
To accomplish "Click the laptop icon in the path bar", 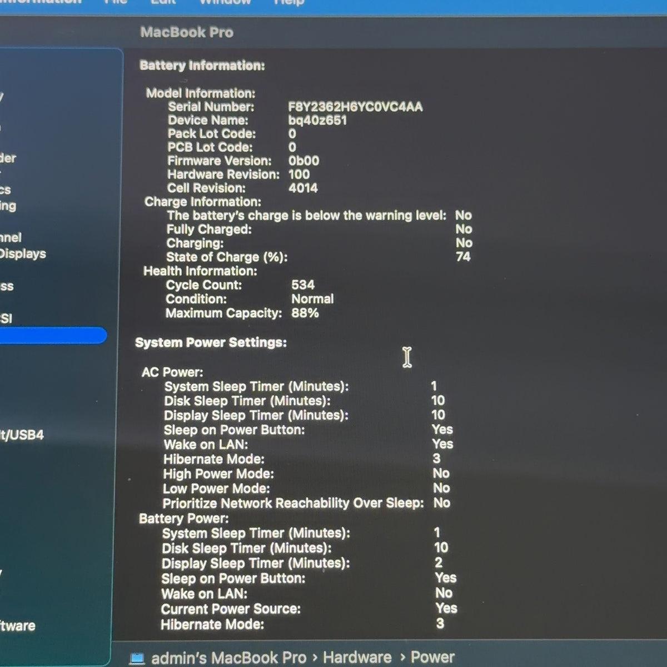I will (x=137, y=659).
